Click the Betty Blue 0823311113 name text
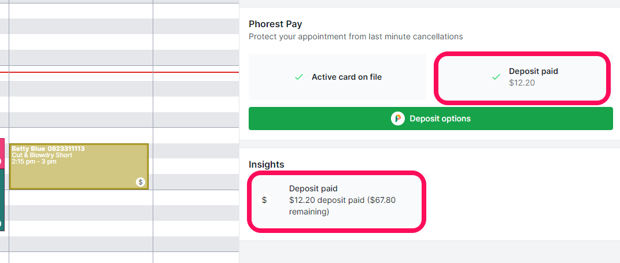This screenshot has height=263, width=620. (x=48, y=149)
